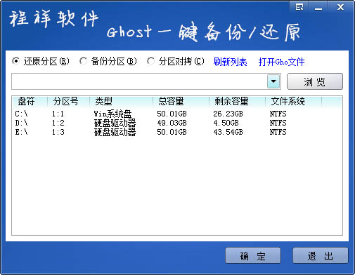
Task: Click the 打开Gho文件 link
Action: point(281,62)
